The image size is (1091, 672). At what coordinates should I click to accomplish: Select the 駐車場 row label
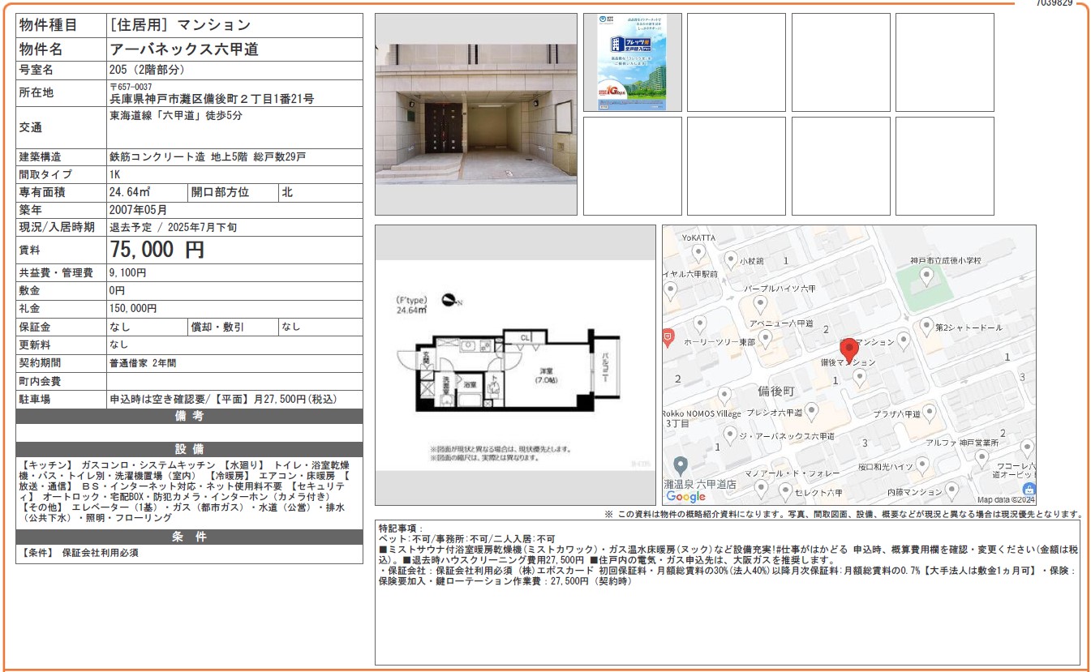click(x=35, y=400)
